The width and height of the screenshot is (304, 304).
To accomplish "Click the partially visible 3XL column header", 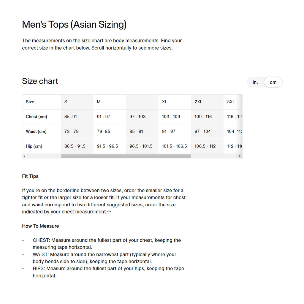I will (x=231, y=102).
